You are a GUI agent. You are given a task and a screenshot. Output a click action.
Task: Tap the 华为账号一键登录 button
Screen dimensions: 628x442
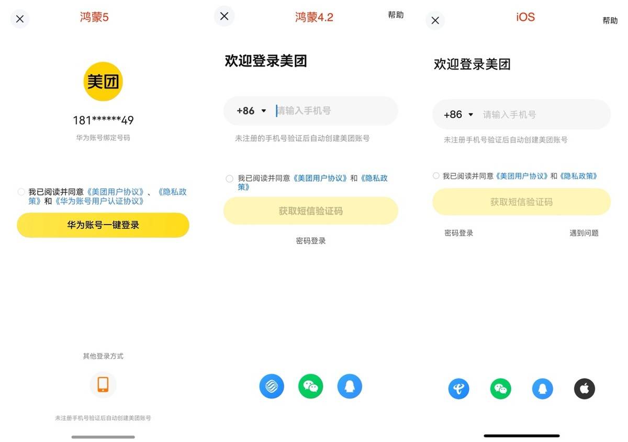pos(103,225)
